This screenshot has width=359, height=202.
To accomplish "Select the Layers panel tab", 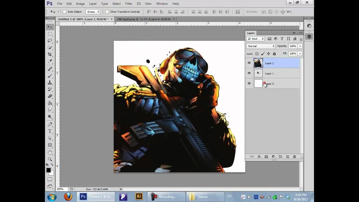I will point(251,33).
